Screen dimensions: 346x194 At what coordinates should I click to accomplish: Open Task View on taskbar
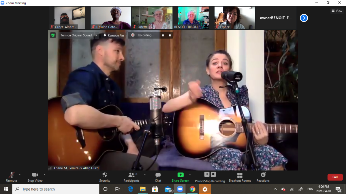pos(117,189)
